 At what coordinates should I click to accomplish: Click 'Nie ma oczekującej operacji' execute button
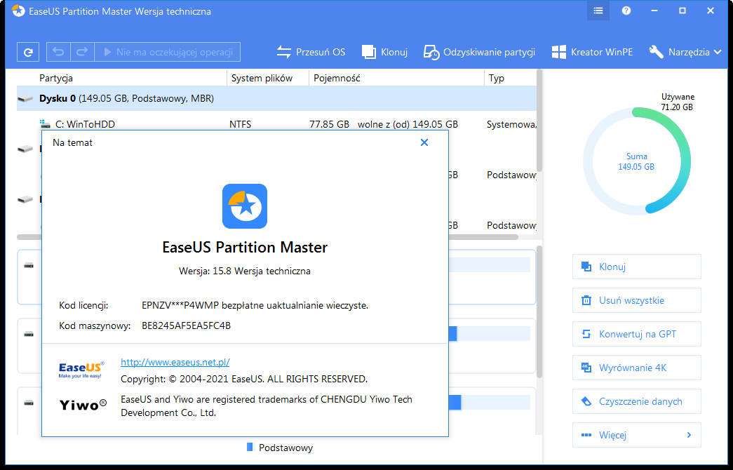point(168,52)
